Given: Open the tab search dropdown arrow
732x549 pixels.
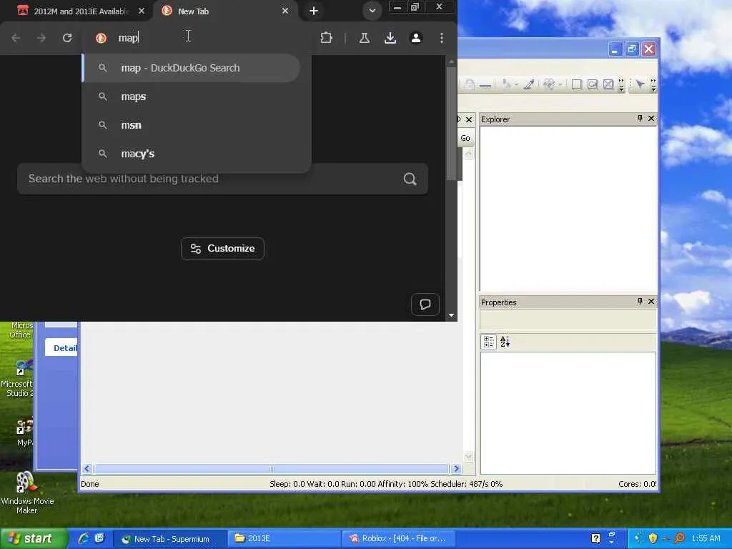Looking at the screenshot, I should point(372,11).
